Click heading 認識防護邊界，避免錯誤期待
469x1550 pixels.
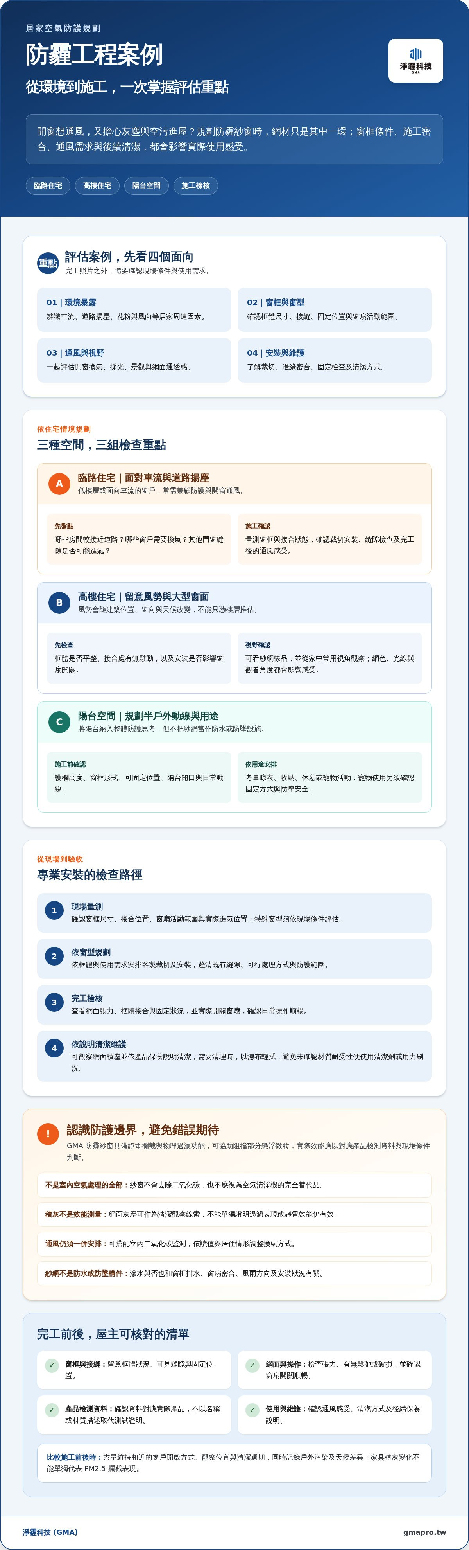(143, 1129)
